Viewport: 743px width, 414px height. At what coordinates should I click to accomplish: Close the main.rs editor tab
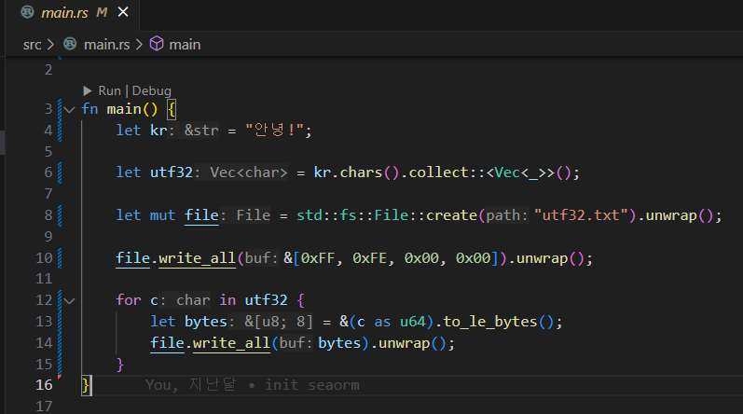click(123, 13)
